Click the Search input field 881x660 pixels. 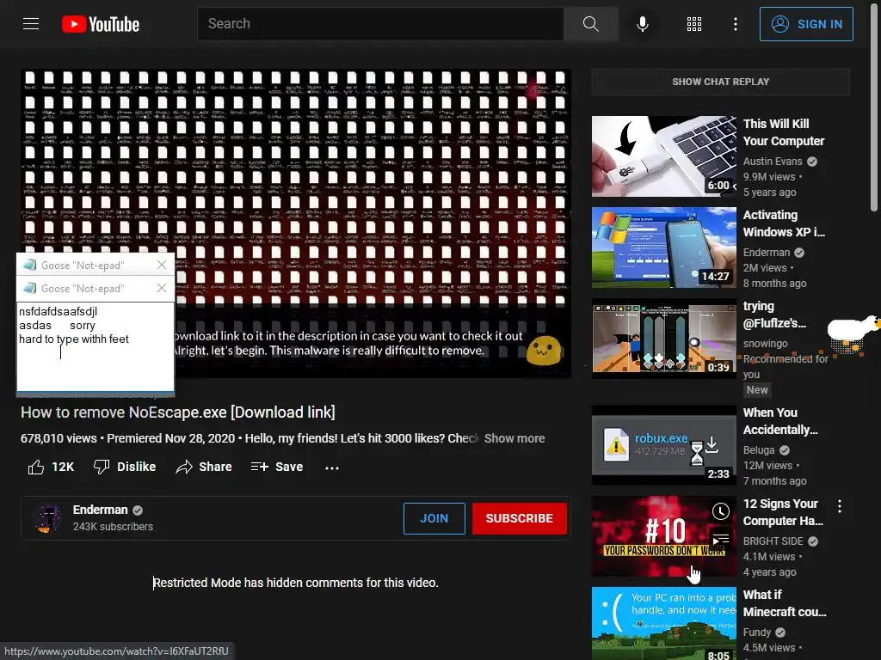[380, 23]
